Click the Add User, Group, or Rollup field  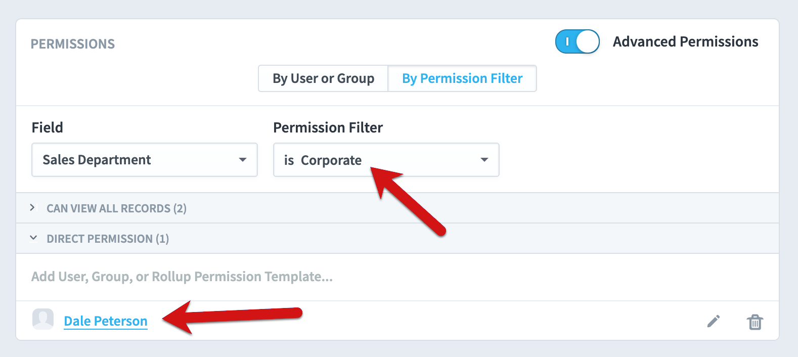click(x=397, y=277)
